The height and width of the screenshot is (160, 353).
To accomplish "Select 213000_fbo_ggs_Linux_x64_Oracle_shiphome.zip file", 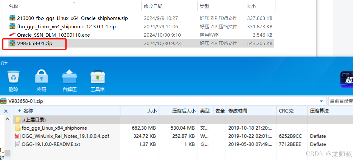I will click(x=73, y=18).
